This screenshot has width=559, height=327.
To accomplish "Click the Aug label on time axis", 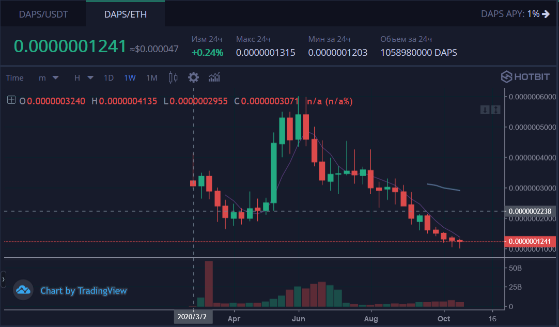I will 371,319.
